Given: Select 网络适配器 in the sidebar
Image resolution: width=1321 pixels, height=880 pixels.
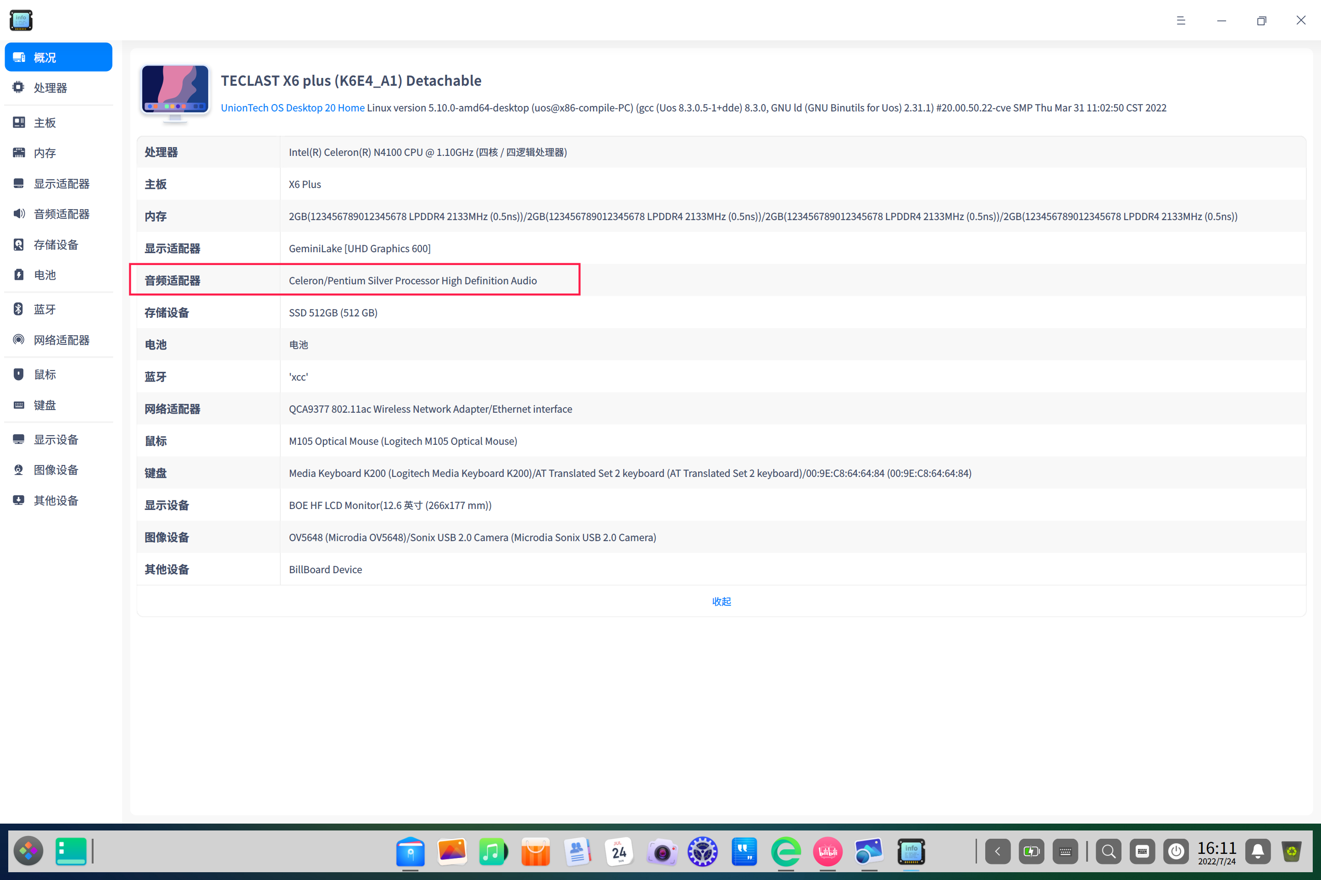Looking at the screenshot, I should tap(61, 340).
